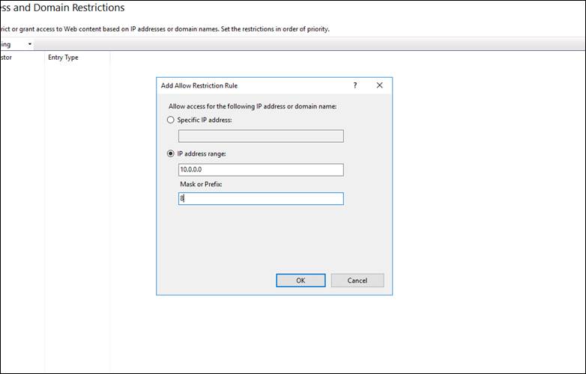
Task: Select the IP address range radio button
Action: tap(171, 153)
